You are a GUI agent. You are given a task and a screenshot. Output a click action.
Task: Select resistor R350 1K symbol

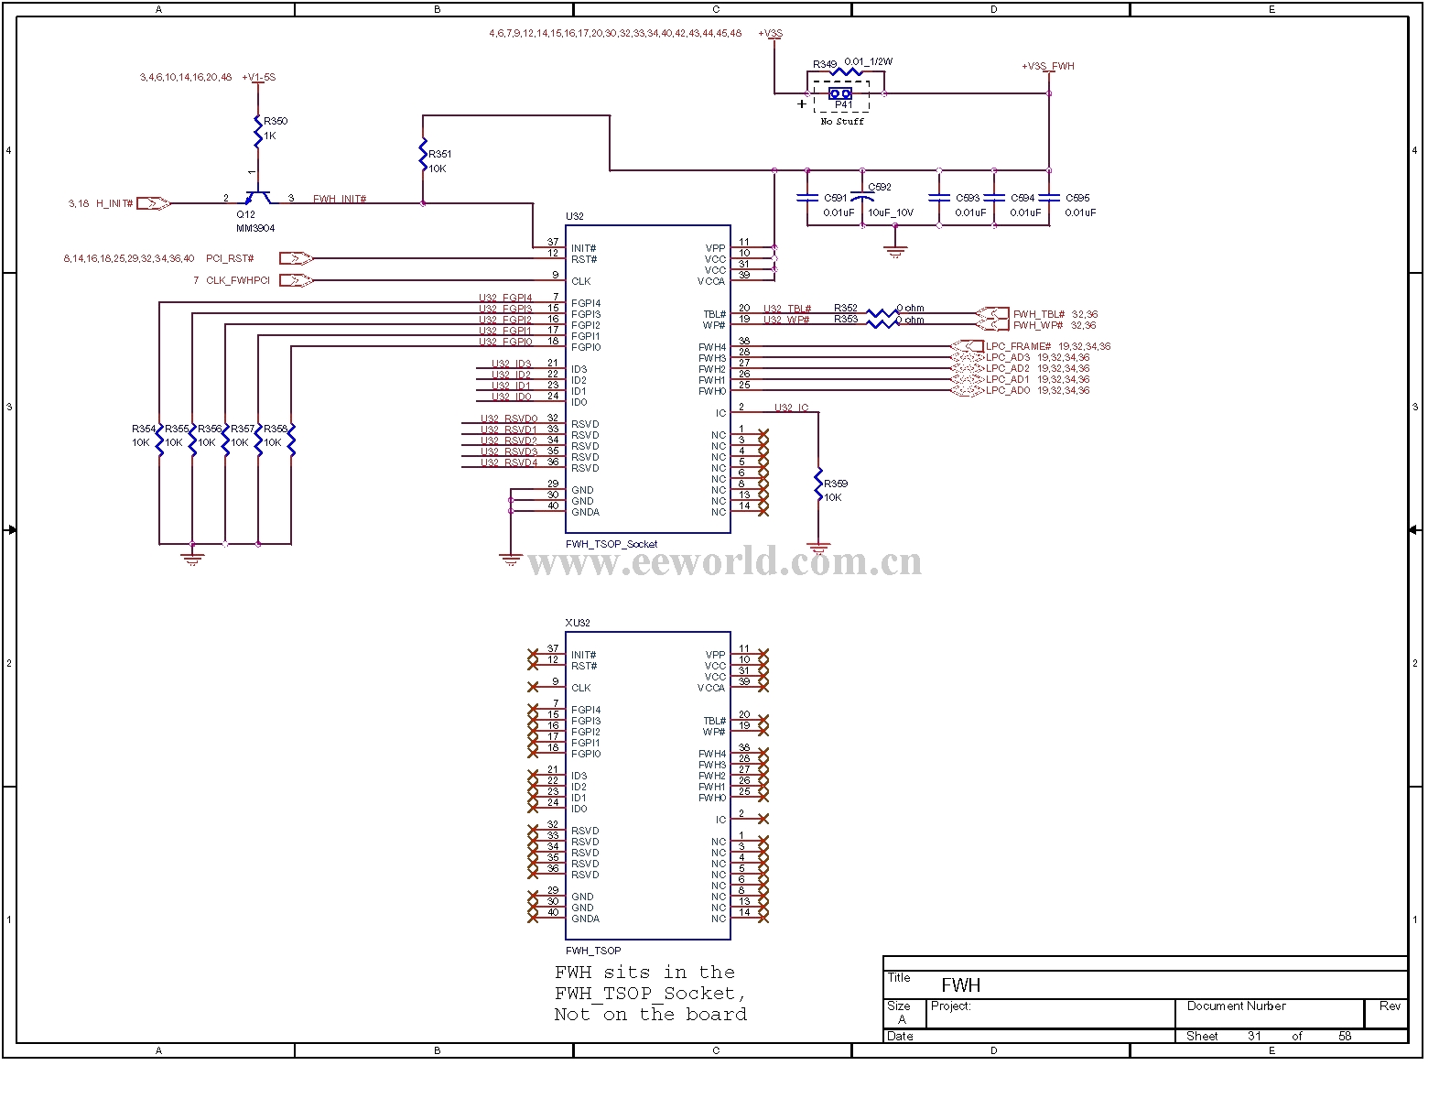tap(258, 131)
